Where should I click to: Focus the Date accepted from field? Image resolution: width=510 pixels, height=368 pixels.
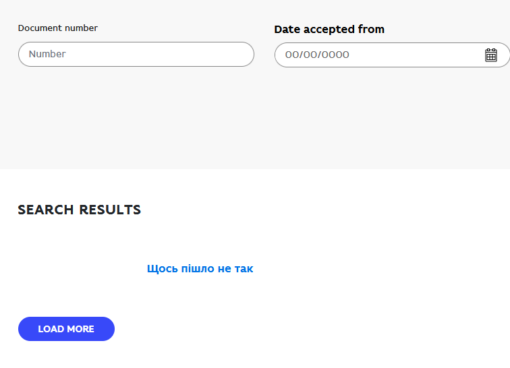[378, 55]
